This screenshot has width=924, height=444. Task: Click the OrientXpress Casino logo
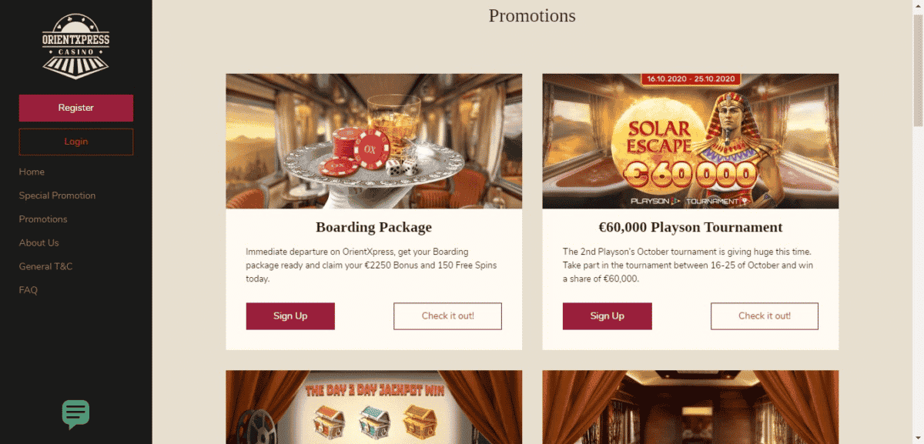(x=75, y=46)
